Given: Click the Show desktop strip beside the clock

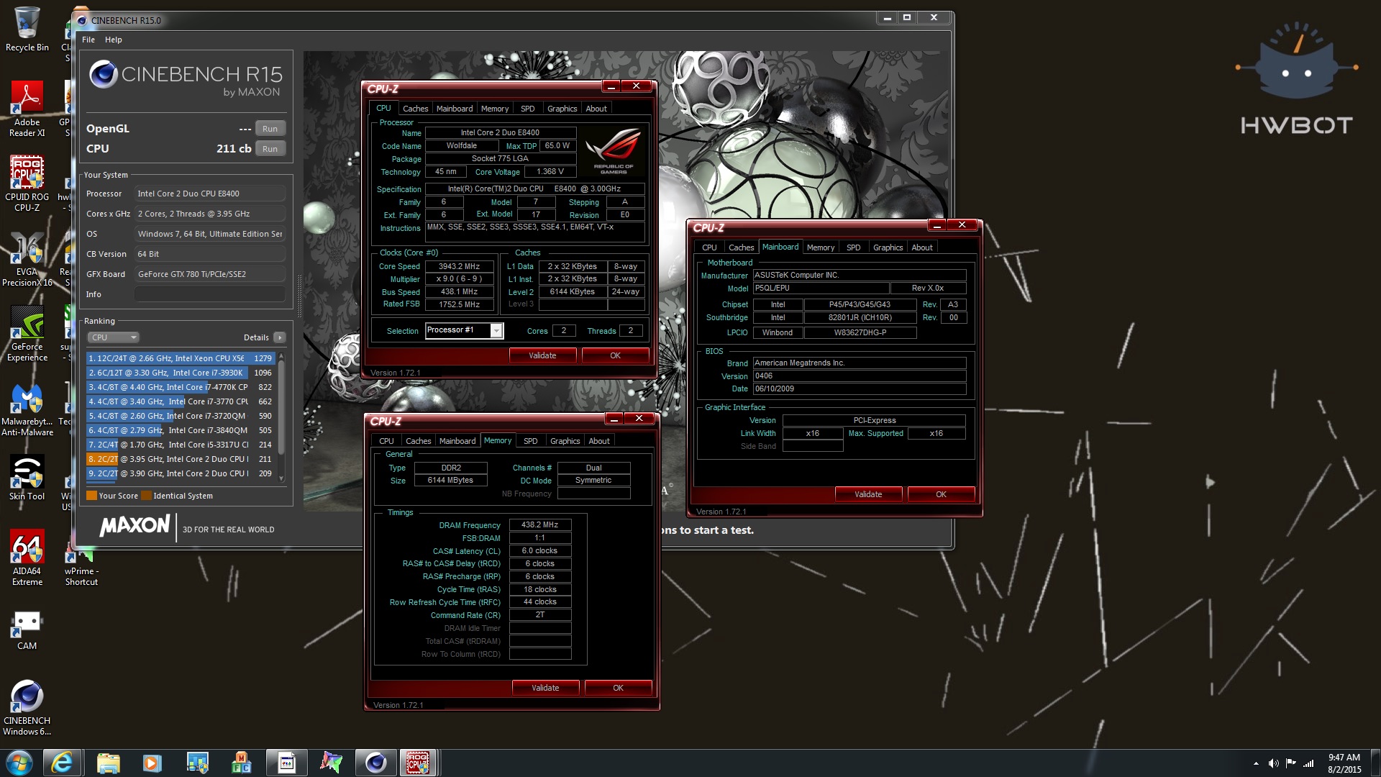Looking at the screenshot, I should [1376, 763].
